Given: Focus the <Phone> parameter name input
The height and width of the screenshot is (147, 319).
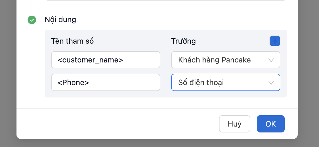Looking at the screenshot, I should click(105, 83).
